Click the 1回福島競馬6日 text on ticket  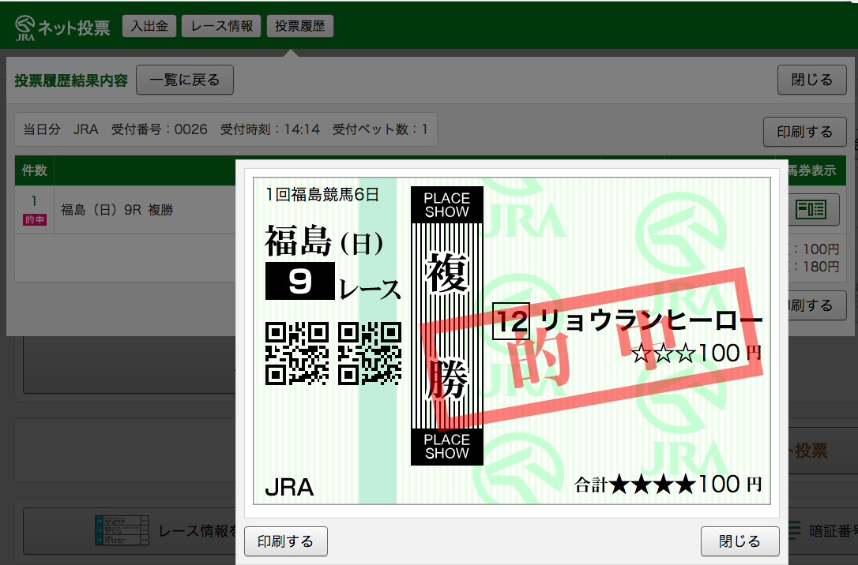[322, 195]
